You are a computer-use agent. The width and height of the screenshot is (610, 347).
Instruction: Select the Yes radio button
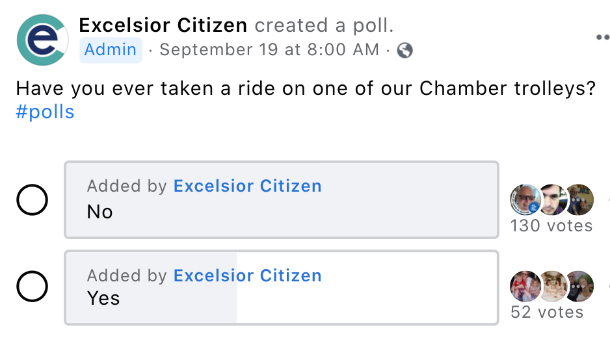point(32,287)
